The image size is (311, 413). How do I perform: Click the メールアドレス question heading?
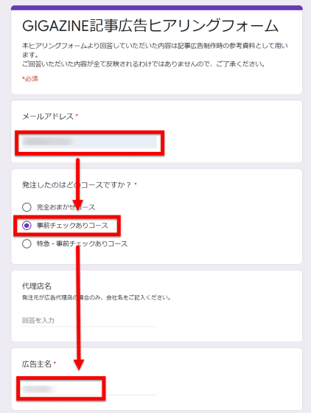pos(48,117)
